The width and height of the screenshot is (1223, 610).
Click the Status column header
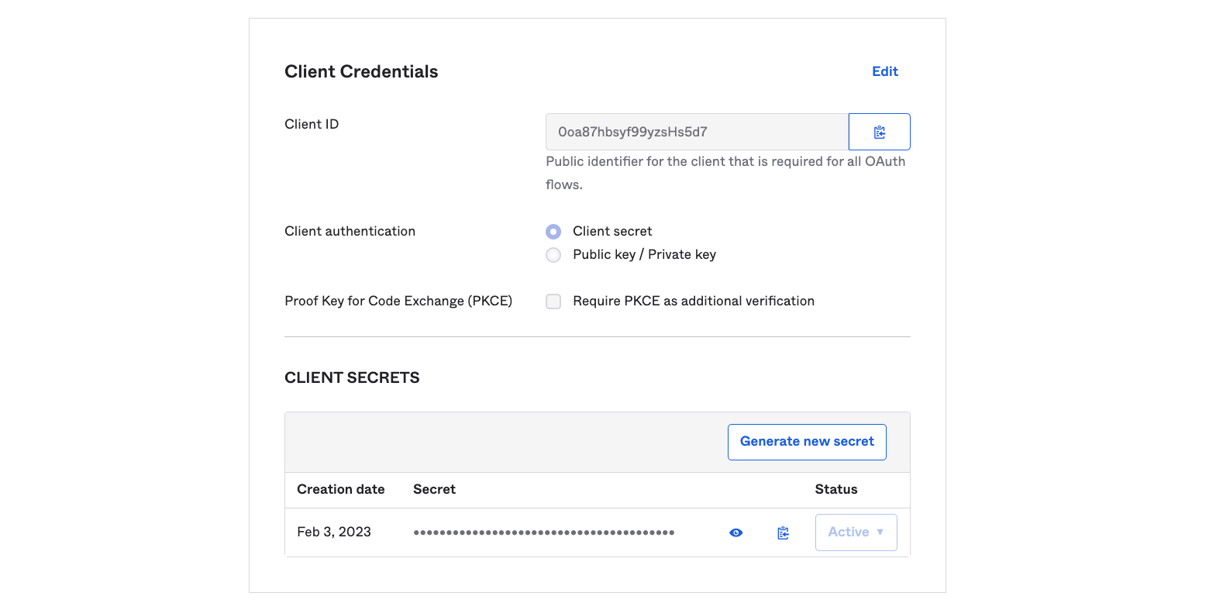[x=835, y=489]
